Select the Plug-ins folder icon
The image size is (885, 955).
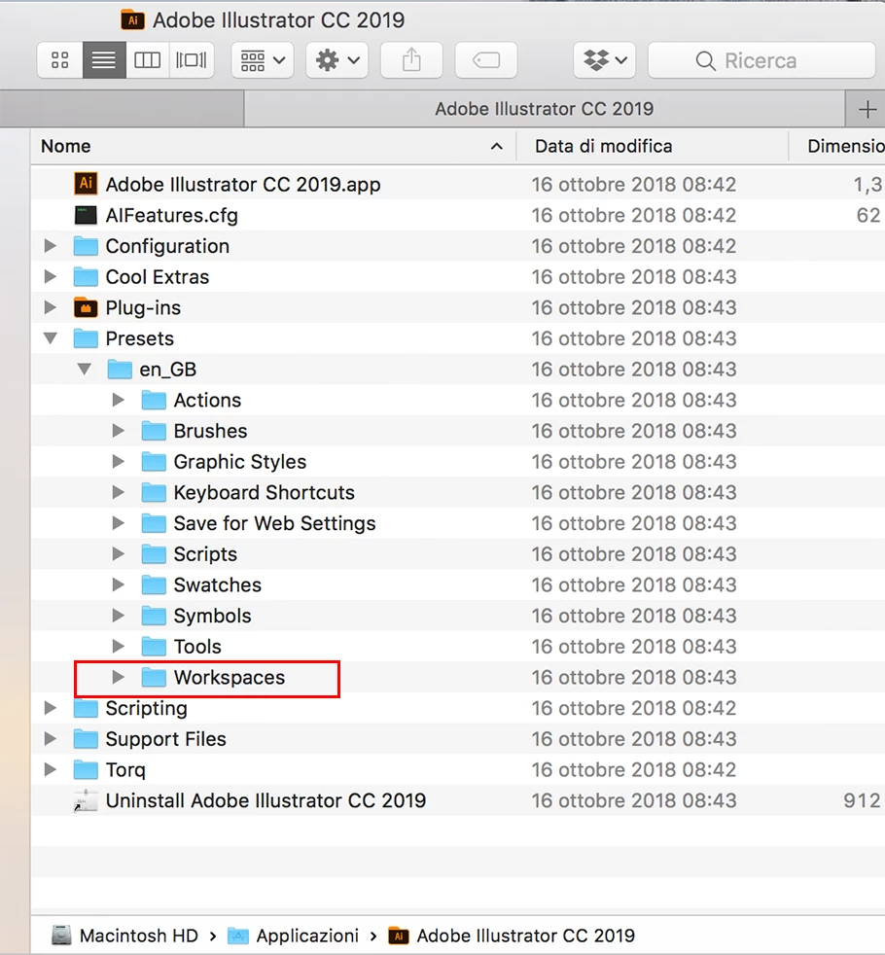[86, 307]
